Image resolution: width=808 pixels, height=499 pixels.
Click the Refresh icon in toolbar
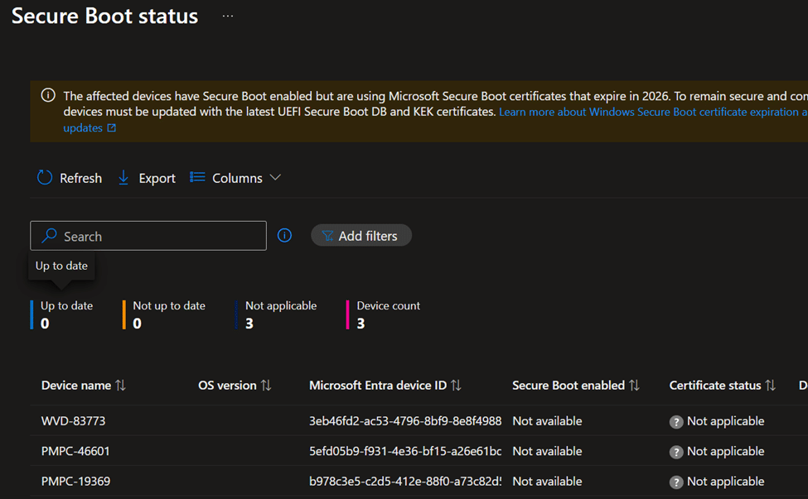(45, 178)
